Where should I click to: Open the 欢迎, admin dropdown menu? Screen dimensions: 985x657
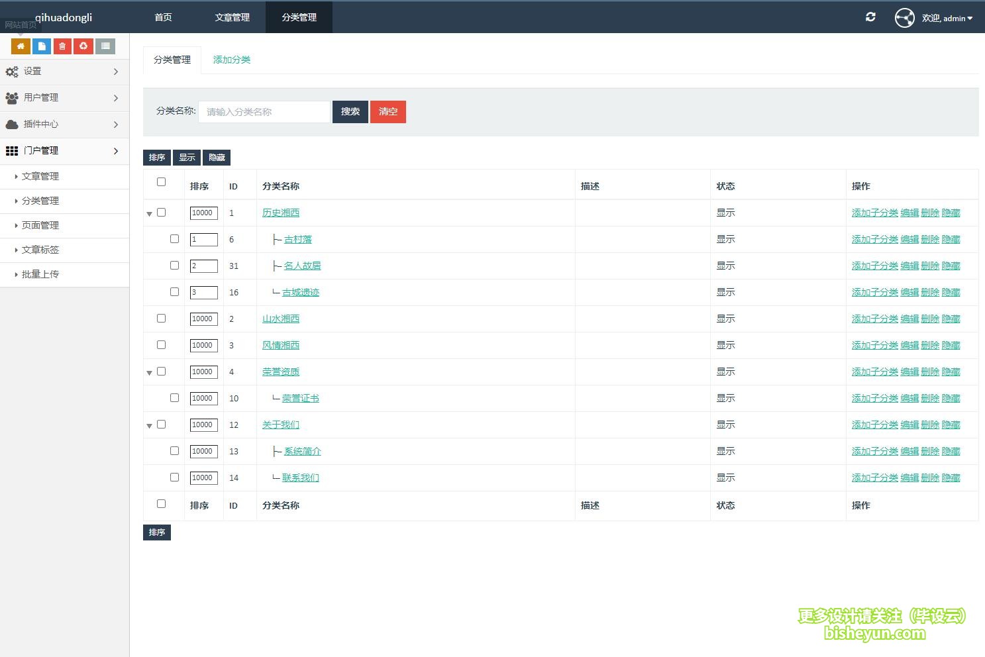(x=947, y=19)
